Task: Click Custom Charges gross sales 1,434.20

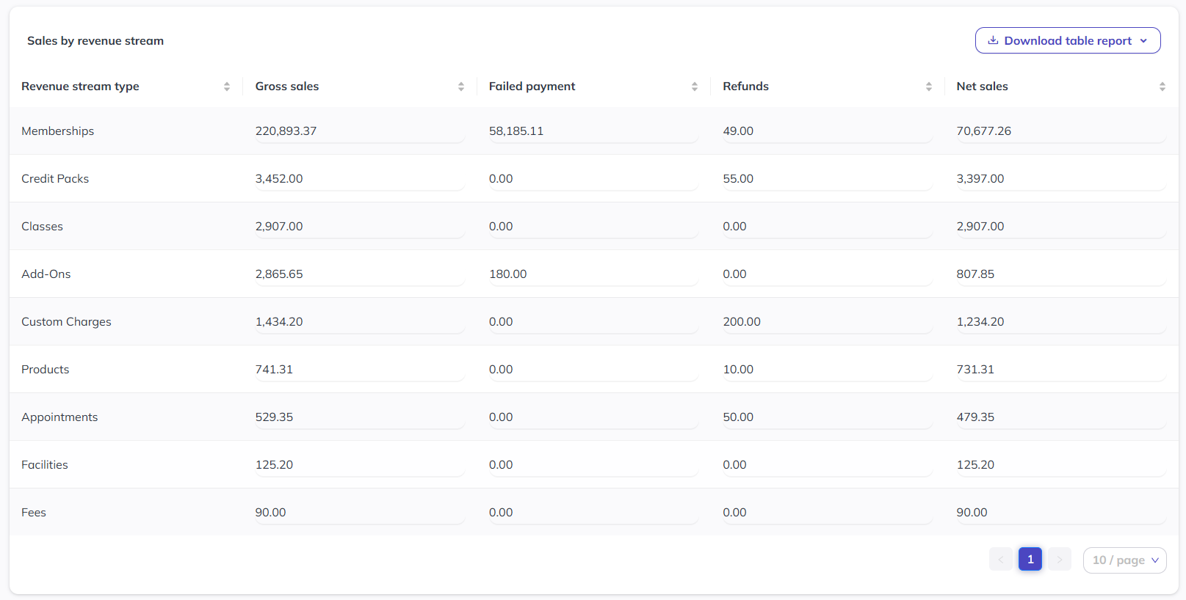Action: [x=279, y=321]
